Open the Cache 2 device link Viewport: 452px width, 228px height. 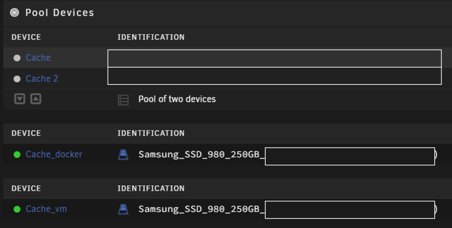[42, 79]
